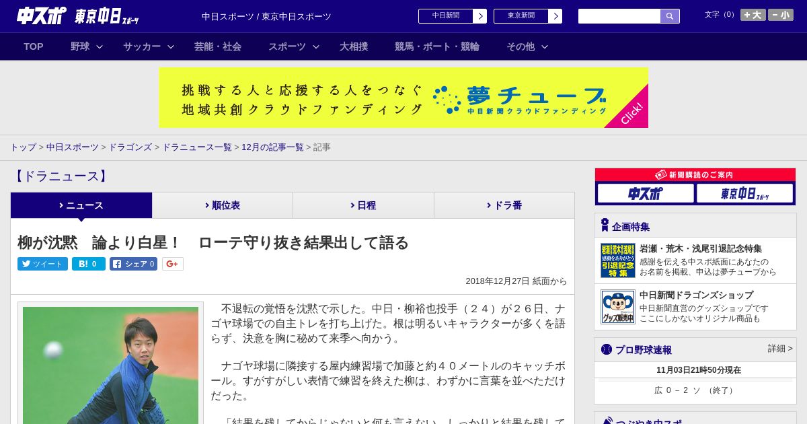
Task: Increase font size with ＋大 button
Action: tap(753, 15)
